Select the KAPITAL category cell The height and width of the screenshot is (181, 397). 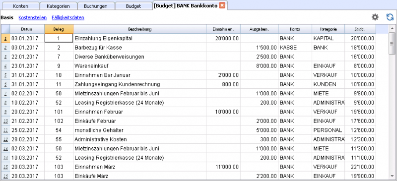click(328, 39)
